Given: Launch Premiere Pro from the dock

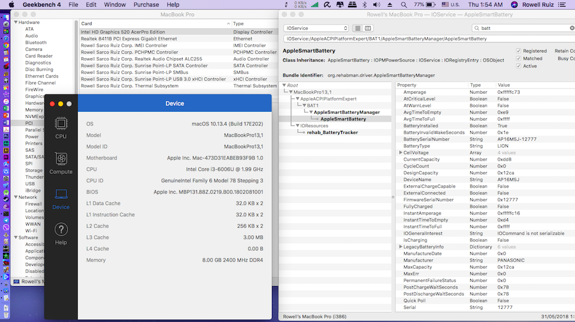Looking at the screenshot, I should [6, 157].
